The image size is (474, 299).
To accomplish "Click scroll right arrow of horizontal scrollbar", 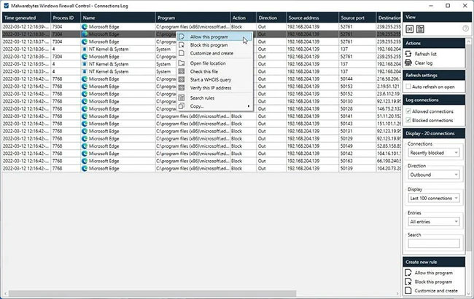I will [397, 294].
